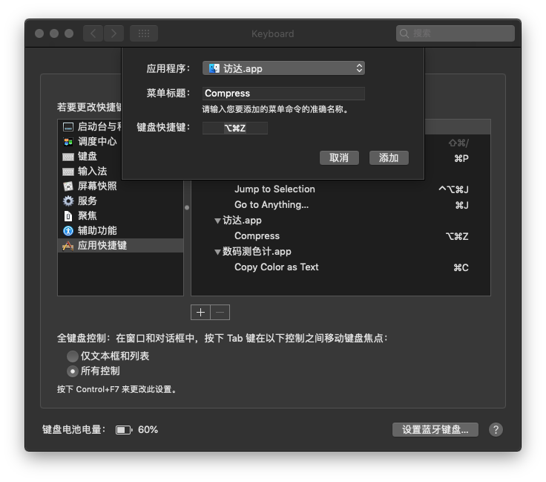The height and width of the screenshot is (482, 546).
Task: Select 'Text boxes and lists only' radio button
Action: point(73,356)
